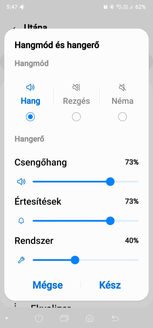Tap the power icon in bottom bar
The height and width of the screenshot is (328, 153).
[39, 319]
